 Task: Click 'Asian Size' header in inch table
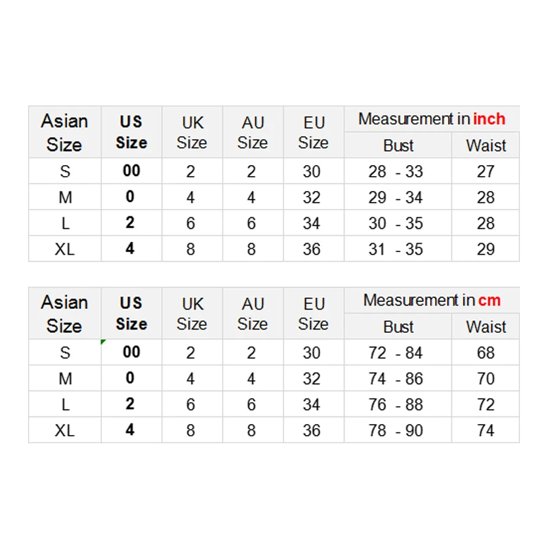click(x=64, y=133)
